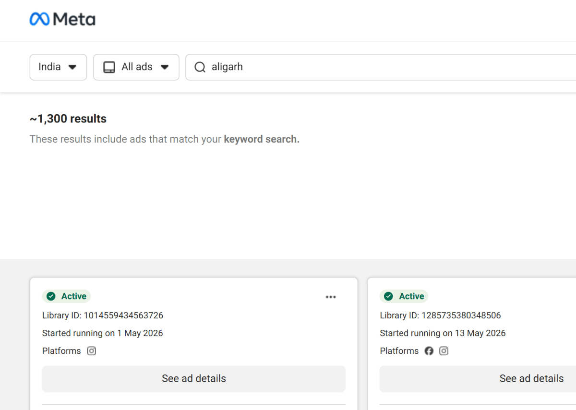Click Library ID: 1285735380348506 text
Image resolution: width=576 pixels, height=410 pixels.
click(440, 315)
